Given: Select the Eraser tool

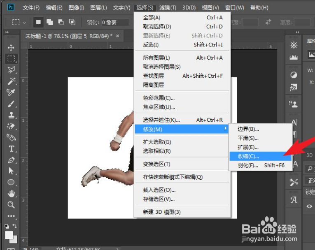Looking at the screenshot, I should point(11,126).
